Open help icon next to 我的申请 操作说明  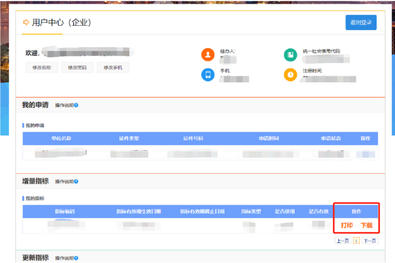pyautogui.click(x=76, y=105)
